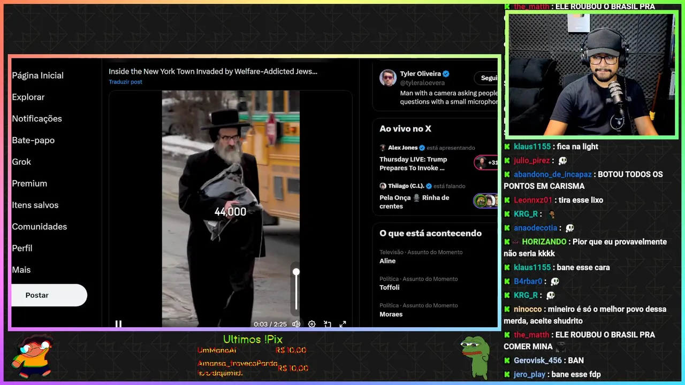Viewport: 685px width, 385px height.
Task: Click klaus1155 in the 'fica na light' message
Action: point(532,147)
